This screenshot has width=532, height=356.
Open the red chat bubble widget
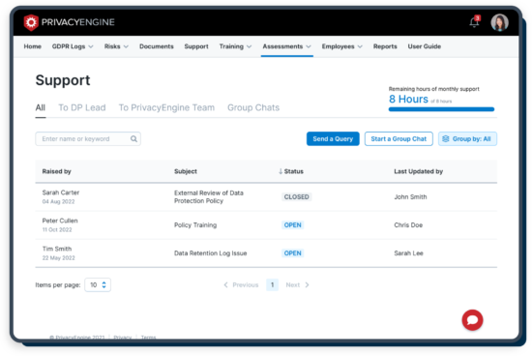click(472, 319)
